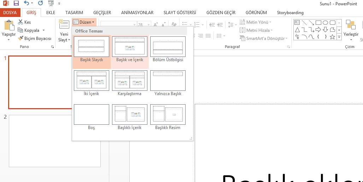The height and width of the screenshot is (182, 363).
Task: Add a slide with the Yeni Slayt icon
Action: [x=64, y=24]
